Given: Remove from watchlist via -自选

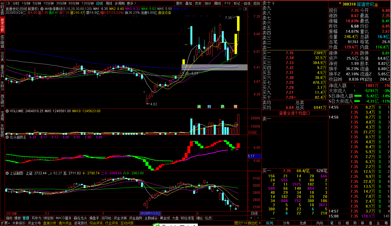Looking at the screenshot, I should point(247,3).
